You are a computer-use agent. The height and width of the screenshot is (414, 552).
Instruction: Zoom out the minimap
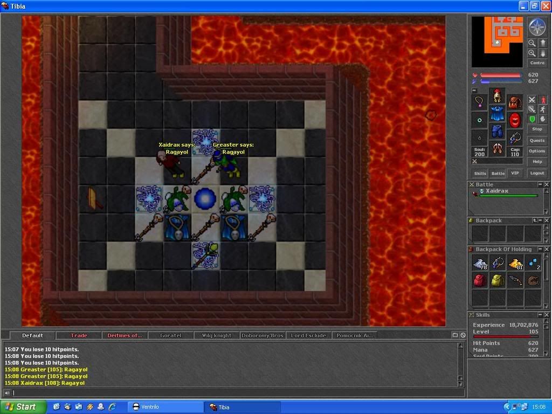[x=532, y=43]
